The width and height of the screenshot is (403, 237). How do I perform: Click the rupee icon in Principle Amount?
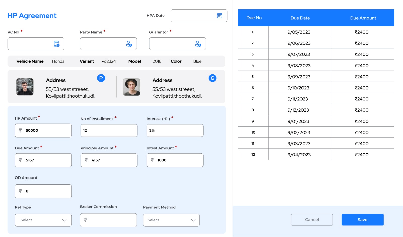pos(86,160)
